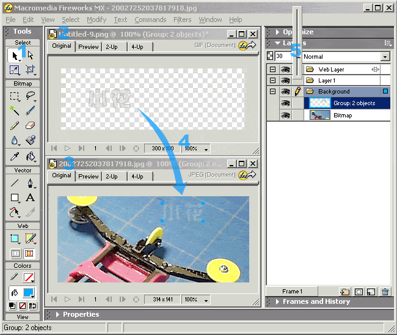Click the fill color swatch
The height and width of the screenshot is (335, 397).
click(x=29, y=293)
